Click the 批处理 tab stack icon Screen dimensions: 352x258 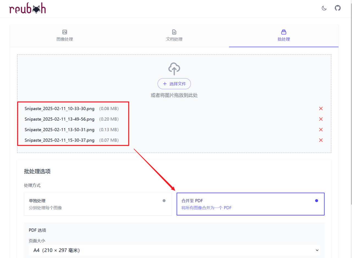(284, 32)
